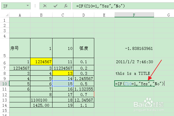Screen dimensions: 174x116
Task: Click cell with value 1.1
Action: [84, 105]
